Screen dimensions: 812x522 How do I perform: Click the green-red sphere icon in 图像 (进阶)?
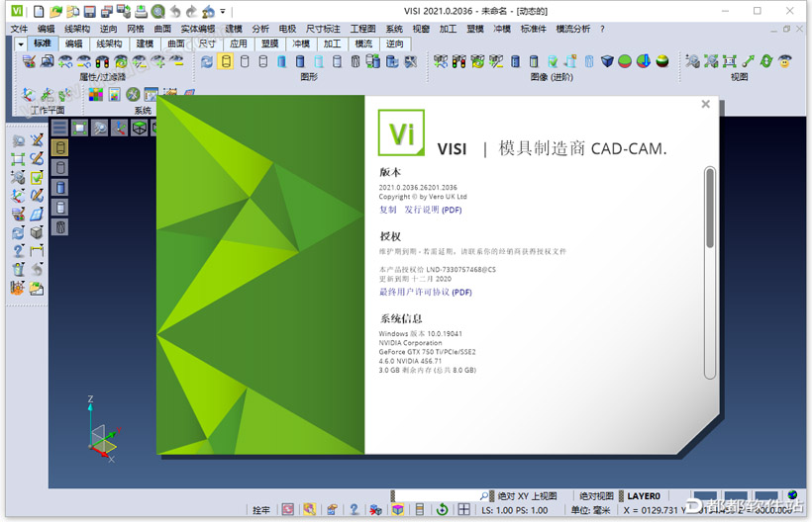(625, 62)
